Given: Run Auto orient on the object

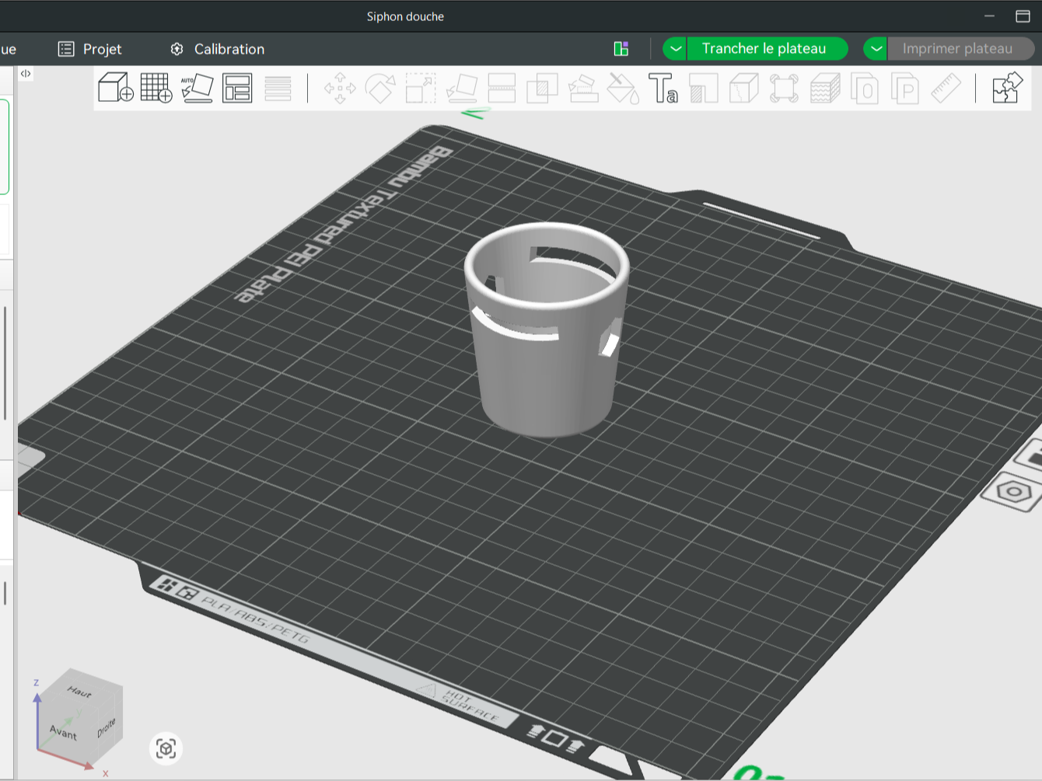Looking at the screenshot, I should pos(197,88).
